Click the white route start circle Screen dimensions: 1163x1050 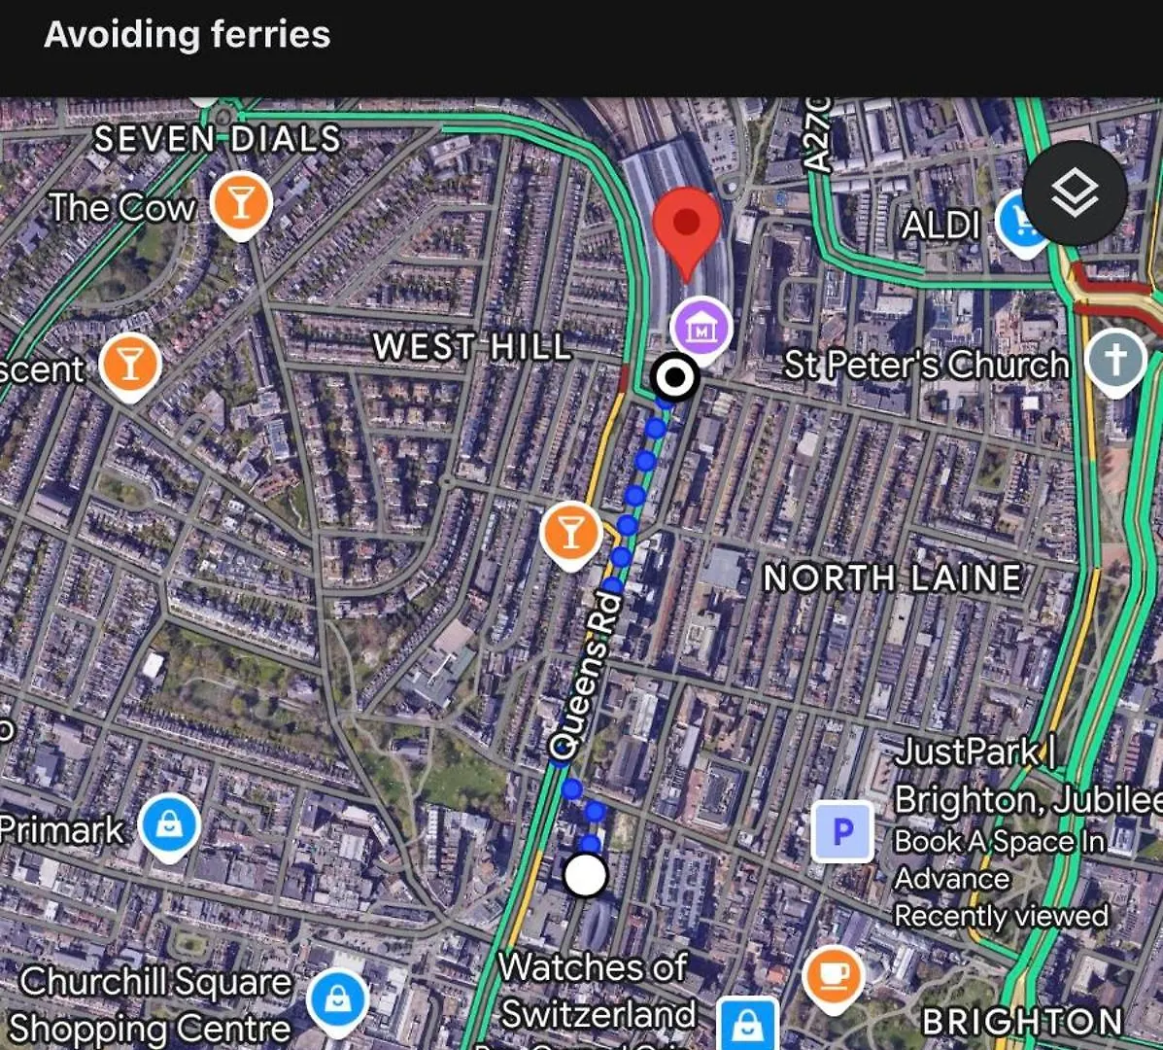585,876
